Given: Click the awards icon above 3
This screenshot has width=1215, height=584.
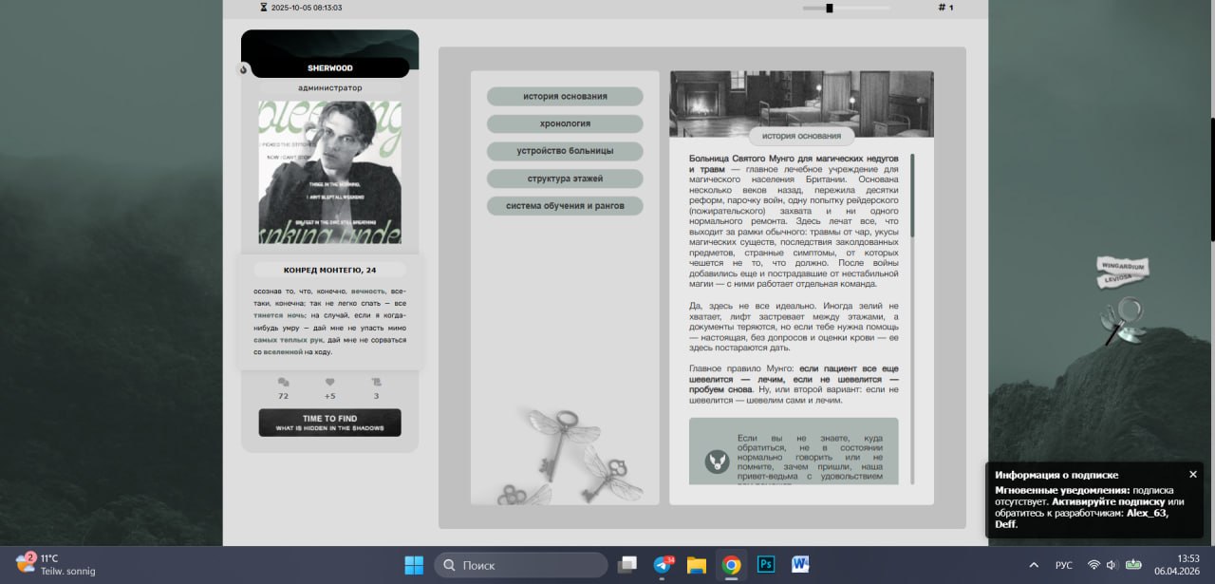Looking at the screenshot, I should [x=376, y=383].
